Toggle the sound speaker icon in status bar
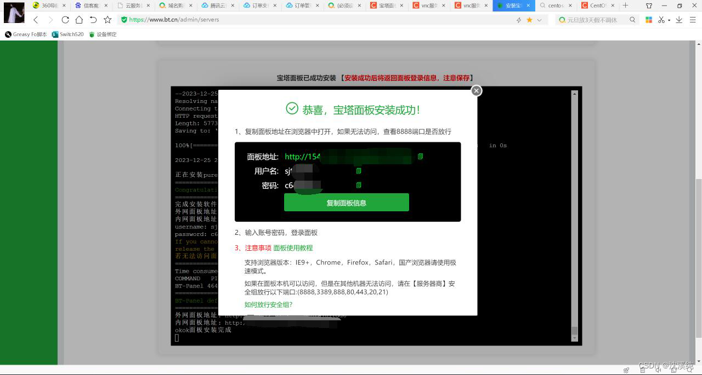702x375 pixels. pos(658,370)
